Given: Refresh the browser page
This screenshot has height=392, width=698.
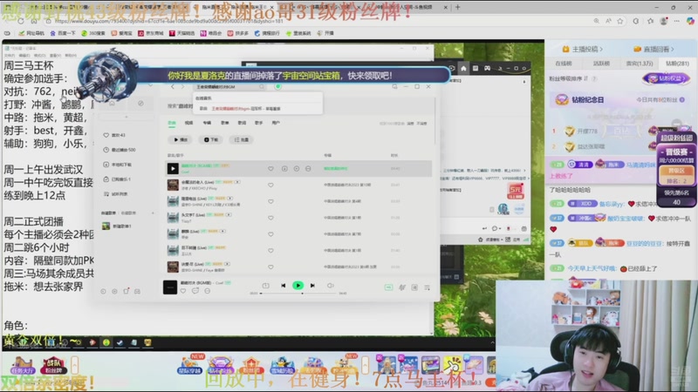Looking at the screenshot, I should pyautogui.click(x=20, y=21).
